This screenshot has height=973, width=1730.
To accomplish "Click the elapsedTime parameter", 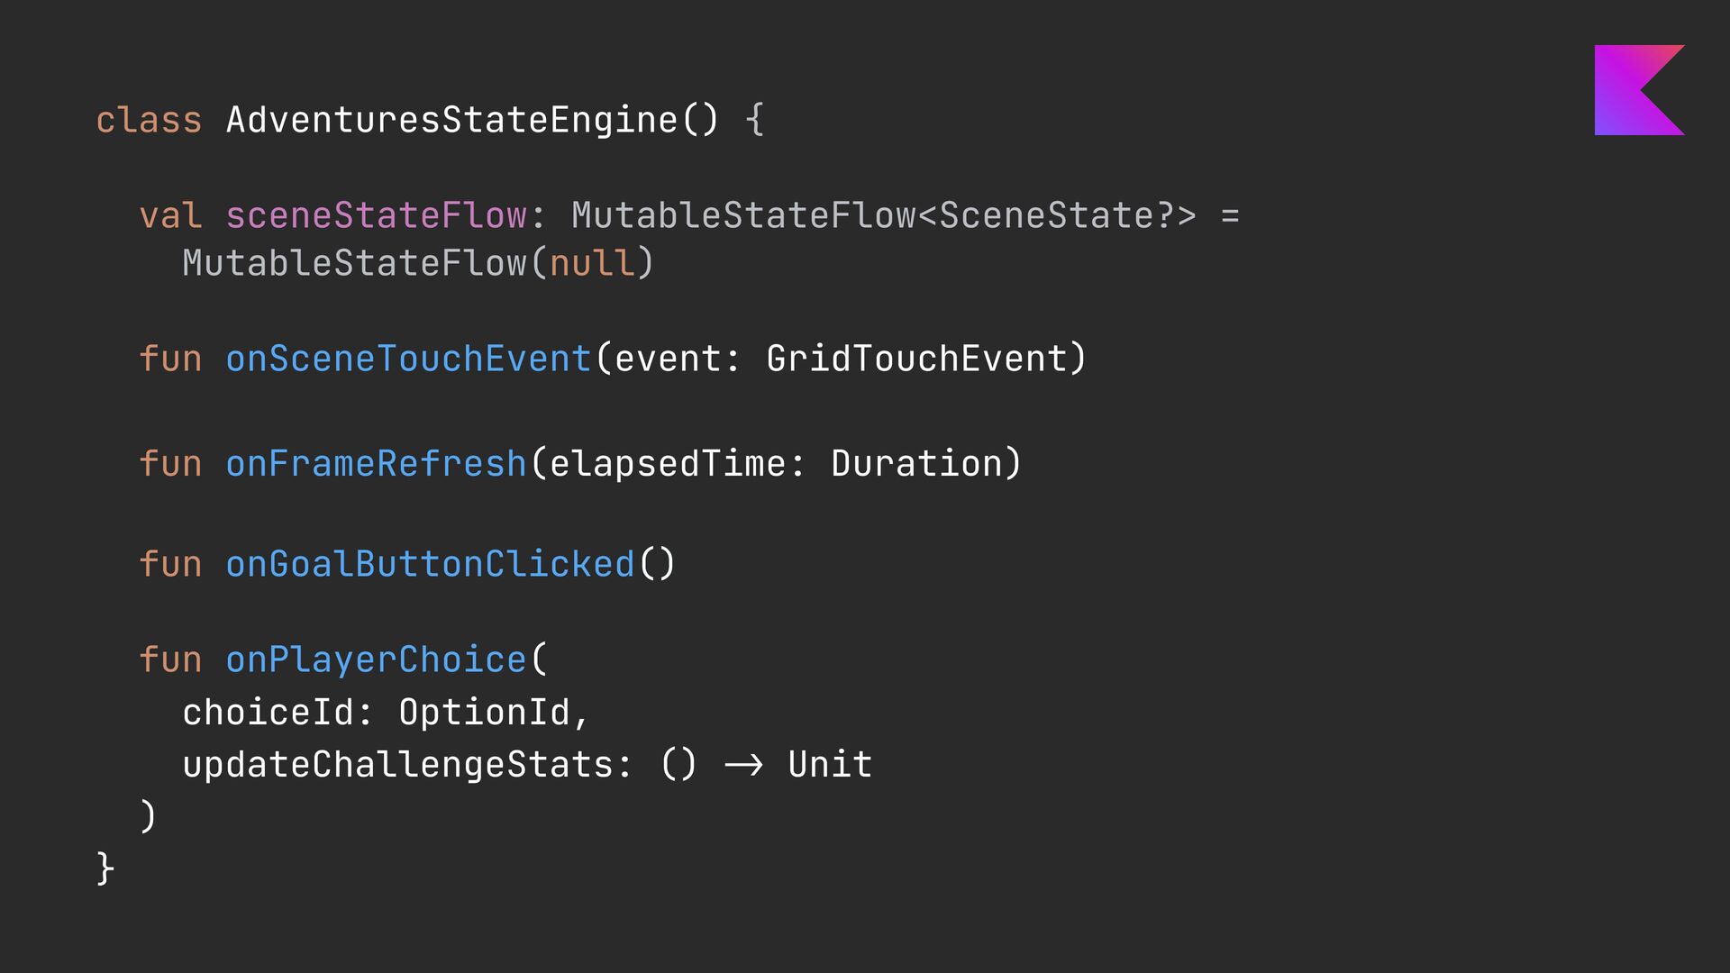I will pos(668,463).
